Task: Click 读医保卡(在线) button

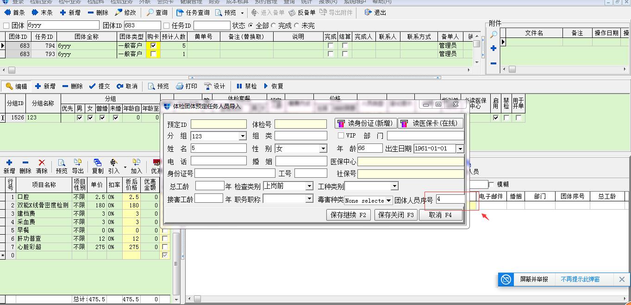Action: (x=430, y=123)
